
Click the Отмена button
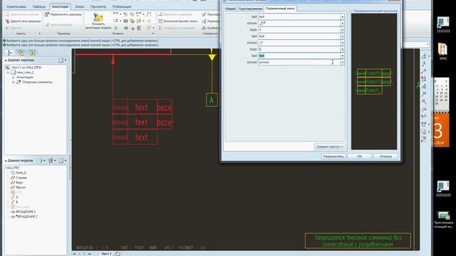[385, 156]
